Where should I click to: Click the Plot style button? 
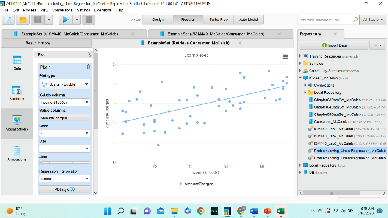tap(64, 189)
